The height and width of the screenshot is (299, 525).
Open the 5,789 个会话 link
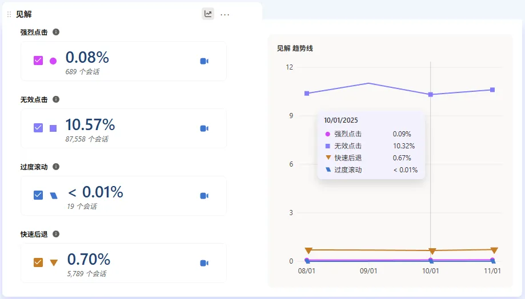(x=86, y=274)
